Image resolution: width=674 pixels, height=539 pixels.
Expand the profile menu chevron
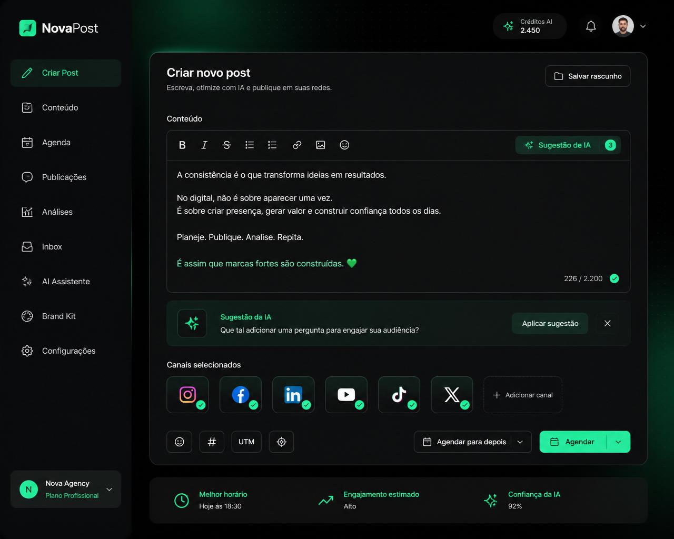pos(643,26)
